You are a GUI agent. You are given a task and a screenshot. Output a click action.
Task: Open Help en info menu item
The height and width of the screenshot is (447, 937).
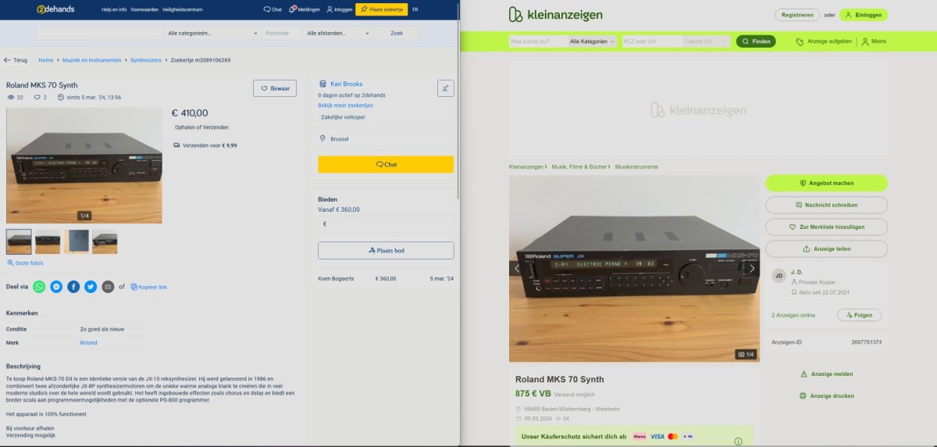click(x=114, y=9)
